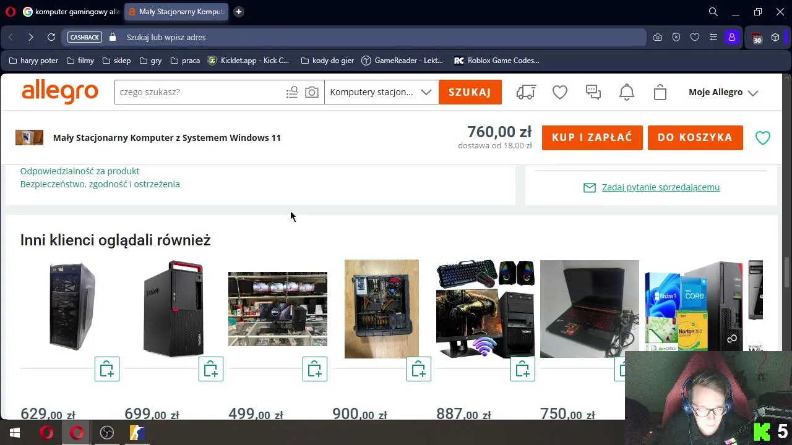The width and height of the screenshot is (792, 445).
Task: Open gry bookmarks folder
Action: point(150,61)
